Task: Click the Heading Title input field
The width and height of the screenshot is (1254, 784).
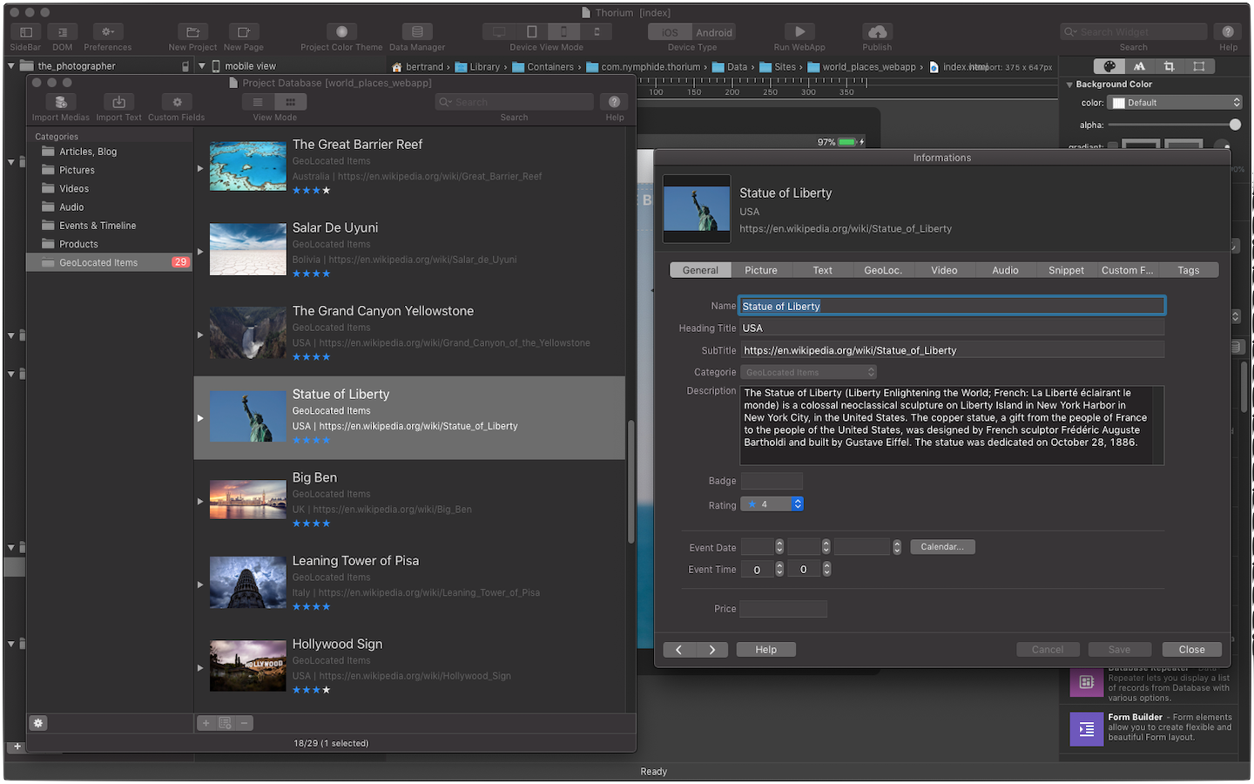Action: click(951, 328)
